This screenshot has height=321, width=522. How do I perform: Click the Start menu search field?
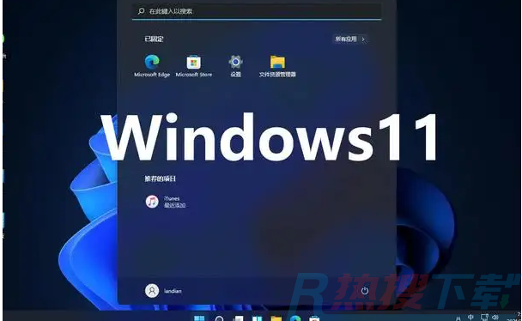point(257,11)
